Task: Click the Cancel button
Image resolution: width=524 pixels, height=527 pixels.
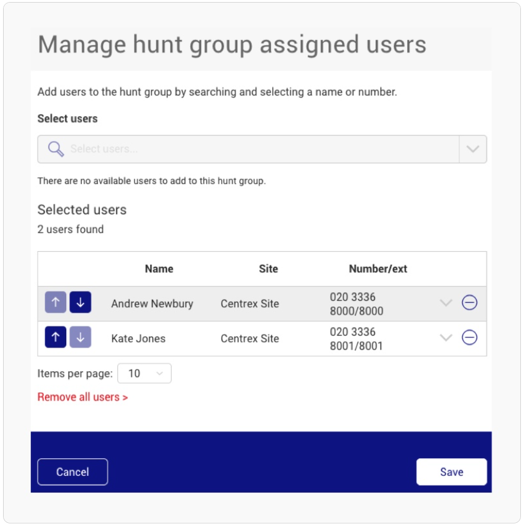Action: pos(72,472)
